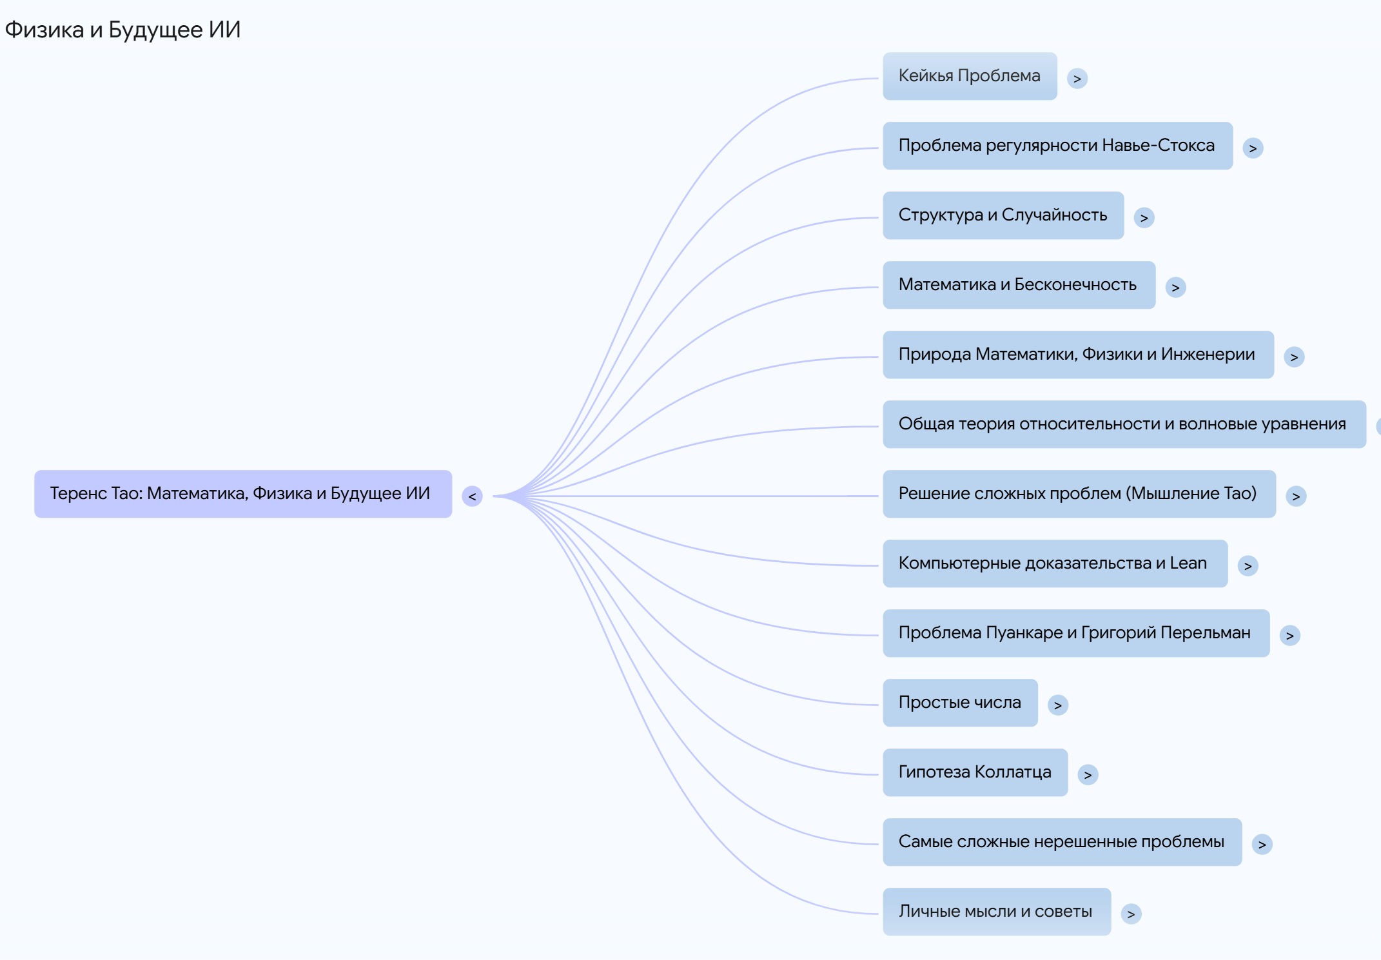Open the Простые числа topic node

[959, 703]
